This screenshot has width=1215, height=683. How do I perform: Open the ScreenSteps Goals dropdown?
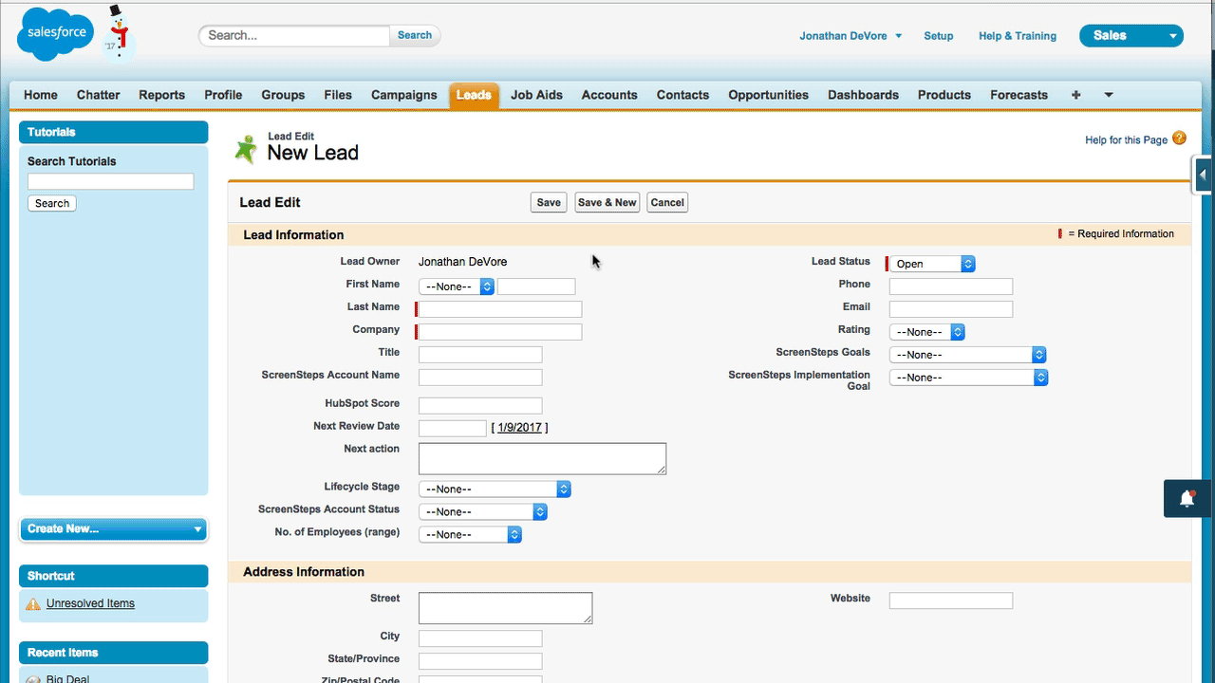click(x=967, y=355)
